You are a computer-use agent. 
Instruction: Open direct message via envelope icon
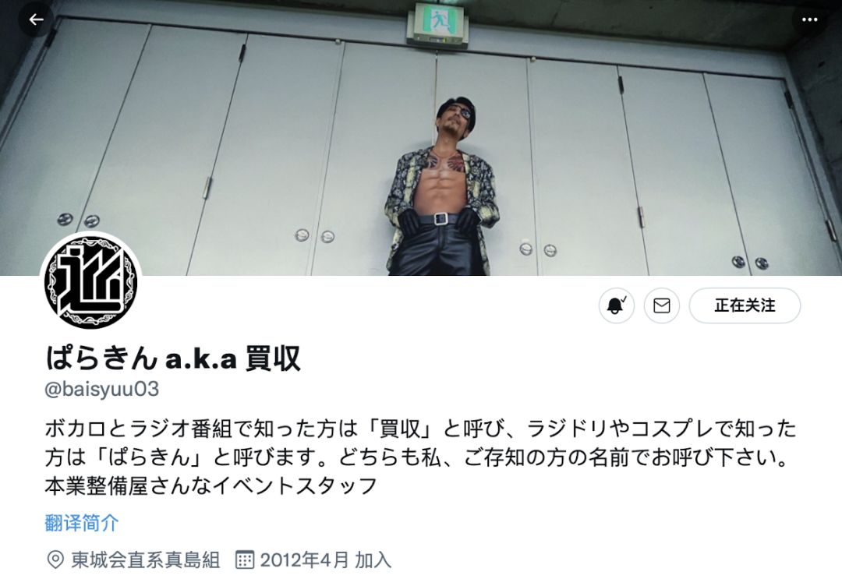click(x=662, y=305)
